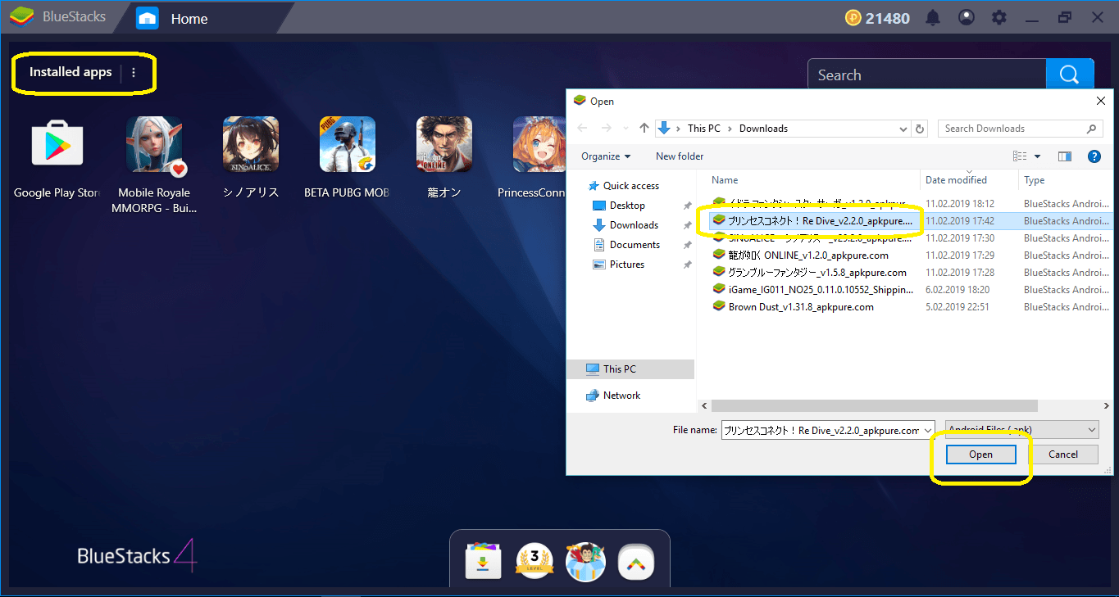
Task: Click the BlueStacks Search field
Action: pos(927,75)
